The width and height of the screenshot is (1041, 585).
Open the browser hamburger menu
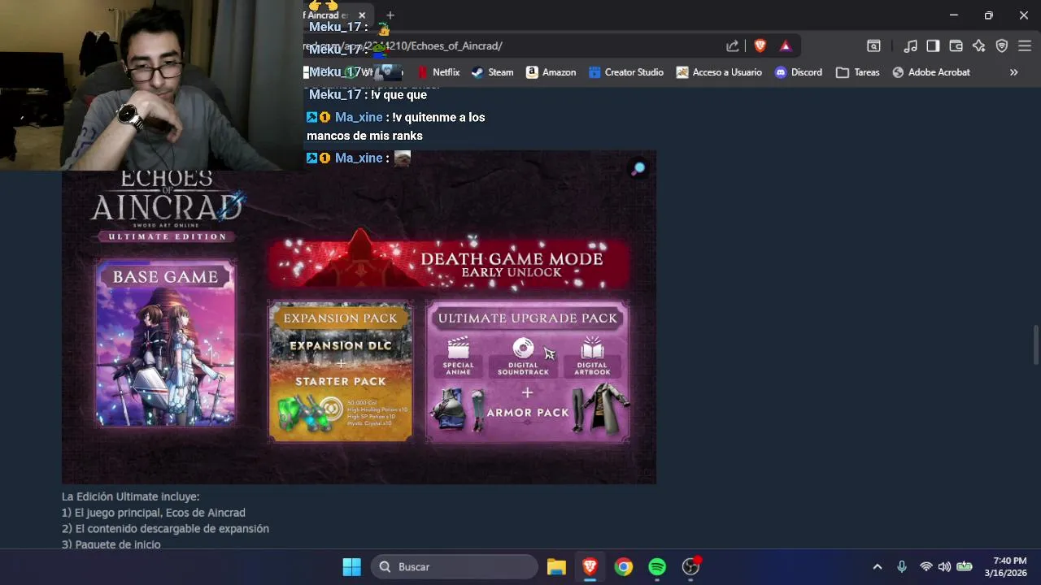click(1025, 46)
